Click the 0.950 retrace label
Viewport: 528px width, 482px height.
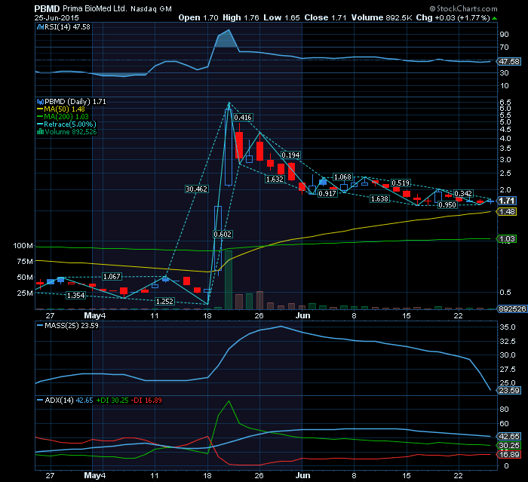point(447,204)
